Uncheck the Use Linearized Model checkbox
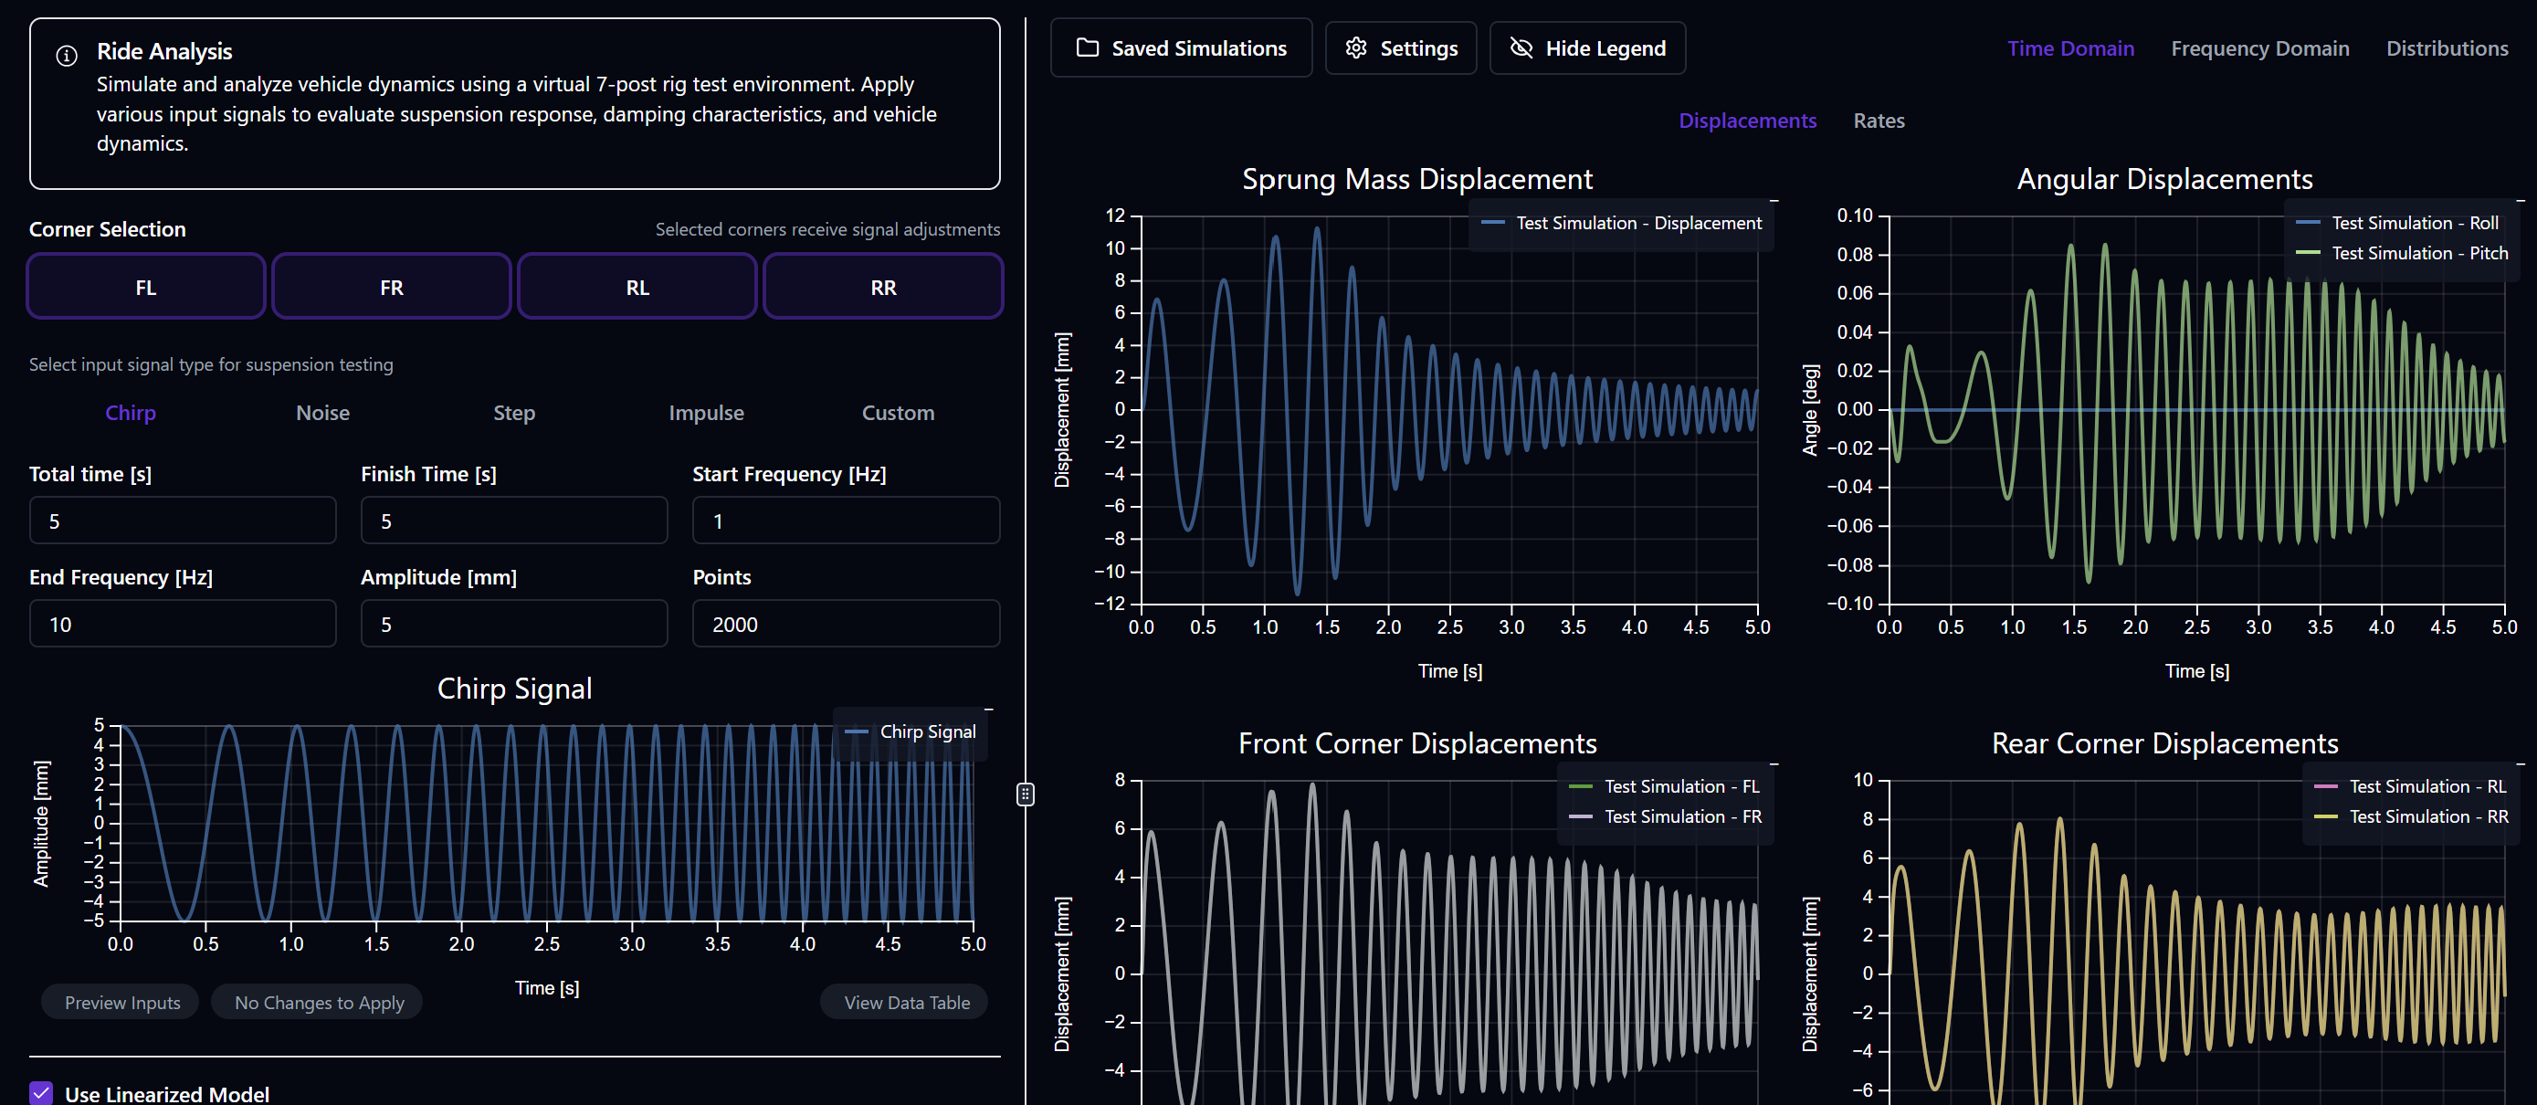Image resolution: width=2537 pixels, height=1105 pixels. click(41, 1092)
